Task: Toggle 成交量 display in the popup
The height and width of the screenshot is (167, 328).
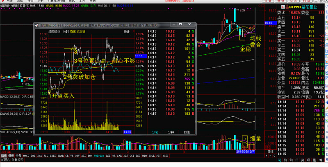Action: 81,31
